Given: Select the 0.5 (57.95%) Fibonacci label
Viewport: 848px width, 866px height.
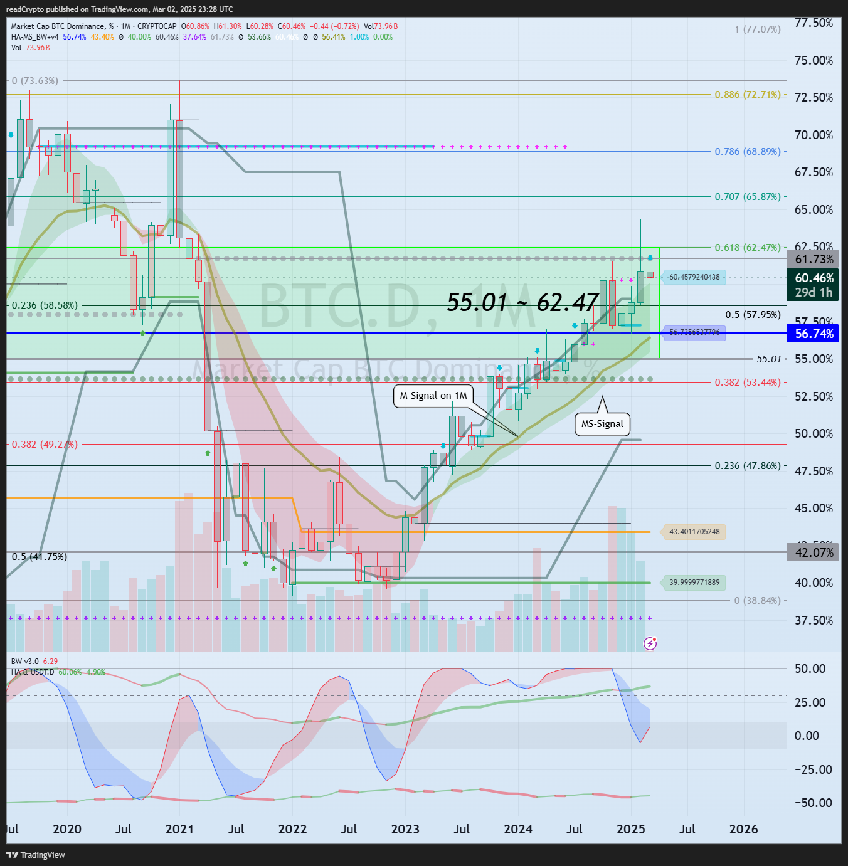Looking at the screenshot, I should 753,315.
